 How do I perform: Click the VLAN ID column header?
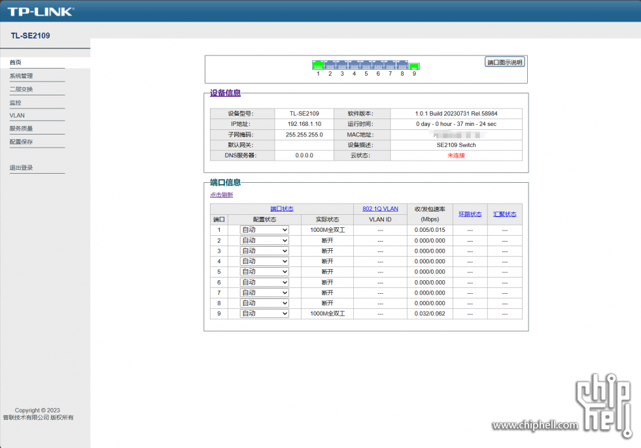click(380, 219)
